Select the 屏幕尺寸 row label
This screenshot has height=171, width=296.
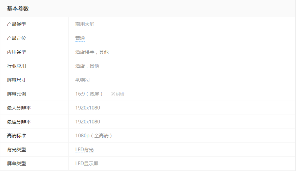tap(16, 80)
